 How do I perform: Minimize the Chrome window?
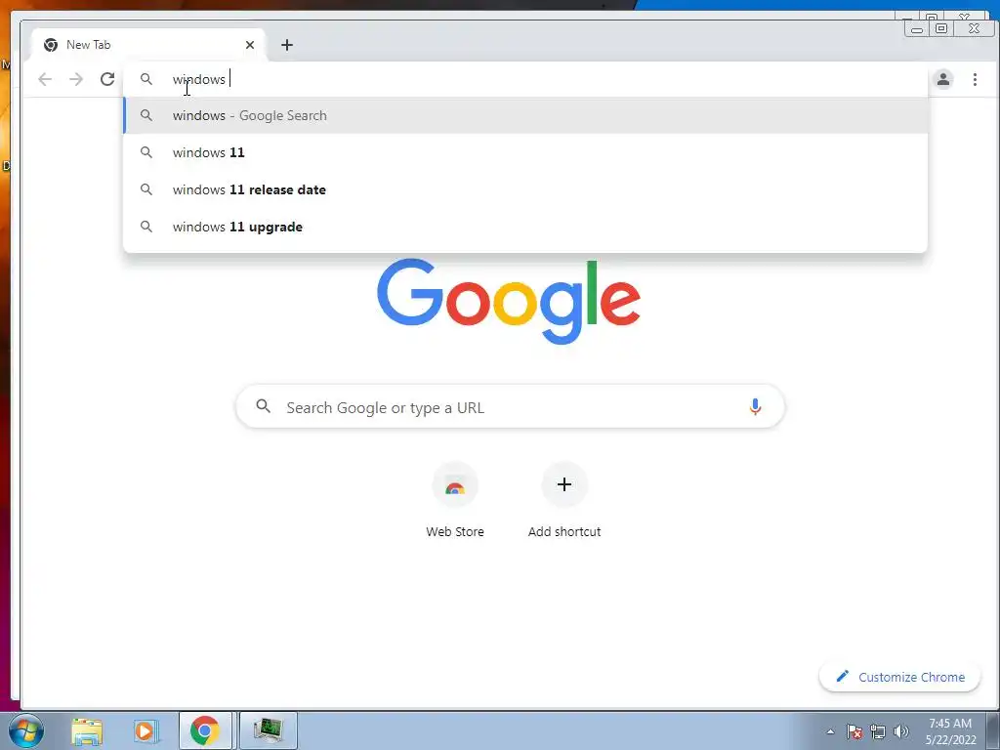(x=916, y=28)
